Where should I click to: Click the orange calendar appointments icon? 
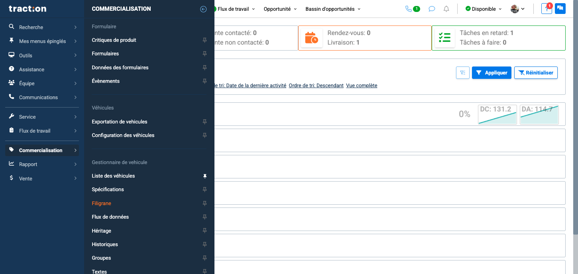pos(311,38)
